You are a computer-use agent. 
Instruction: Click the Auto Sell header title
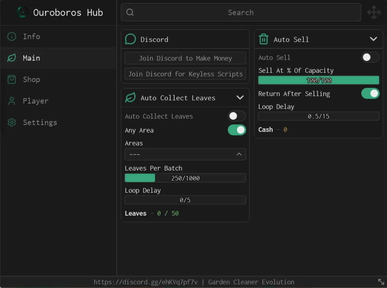point(291,39)
